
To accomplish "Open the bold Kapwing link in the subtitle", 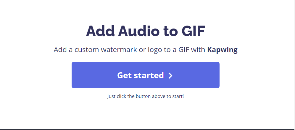I will (x=222, y=50).
